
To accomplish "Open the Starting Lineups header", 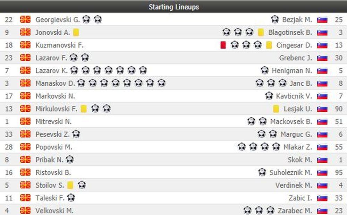I will tap(173, 7).
